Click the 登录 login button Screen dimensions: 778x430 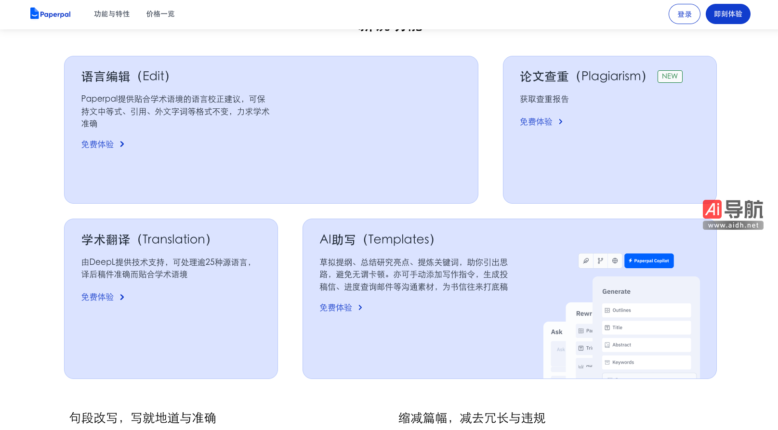[x=684, y=14]
